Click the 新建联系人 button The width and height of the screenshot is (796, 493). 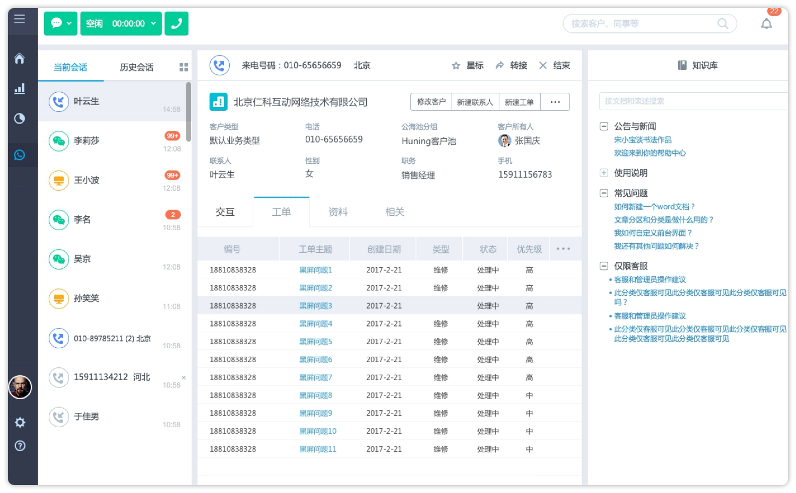(x=475, y=102)
